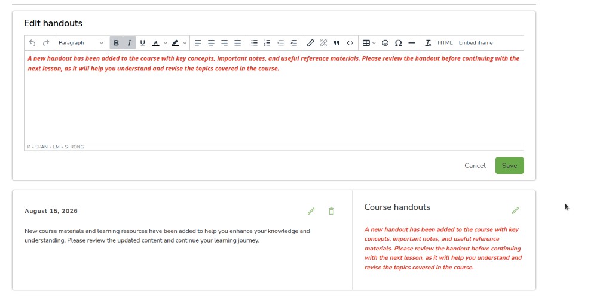This screenshot has width=612, height=301.
Task: Edit the Course handouts section
Action: (x=515, y=210)
